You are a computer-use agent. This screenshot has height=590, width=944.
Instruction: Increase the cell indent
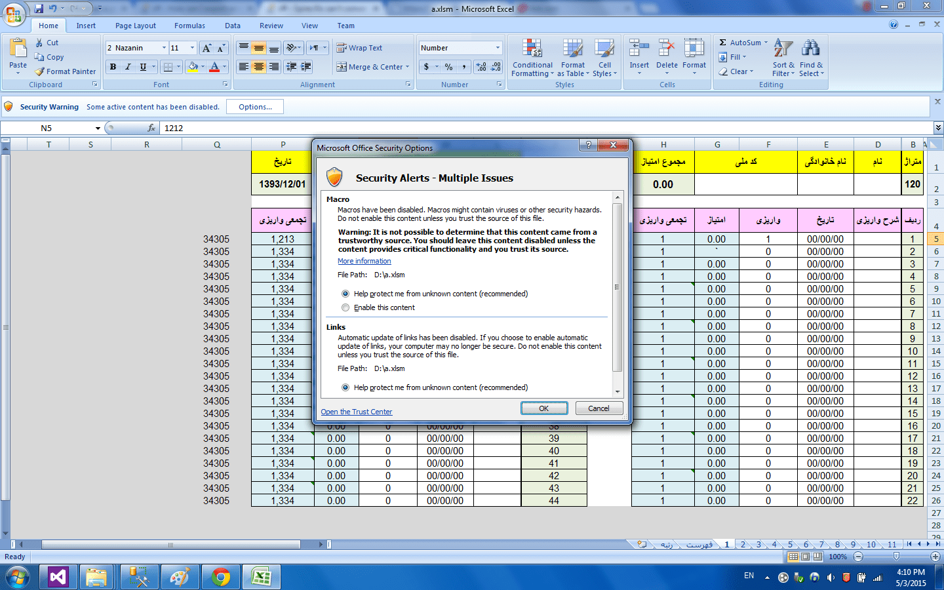coord(305,67)
